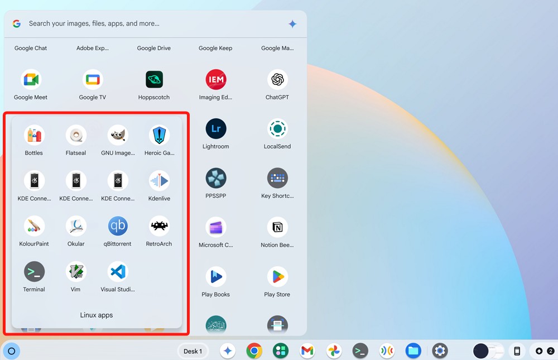Open Okular document viewer
Image resolution: width=558 pixels, height=360 pixels.
click(x=76, y=226)
